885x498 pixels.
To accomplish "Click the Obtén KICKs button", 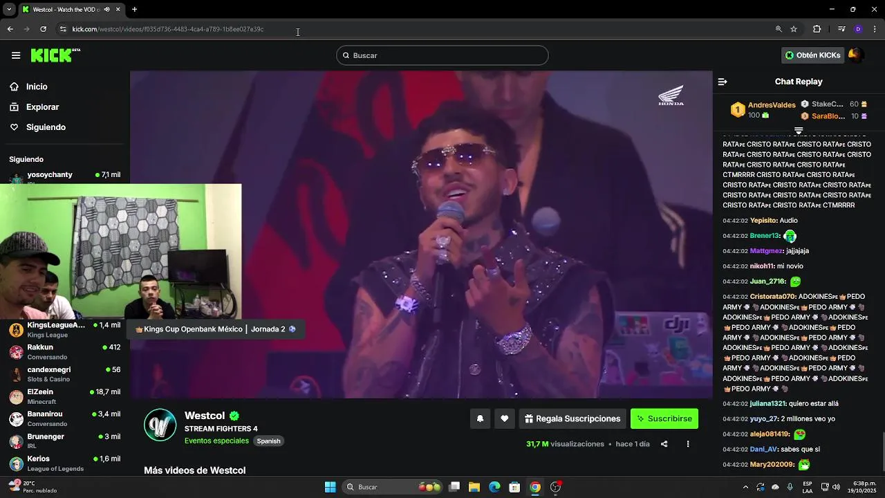I will click(812, 55).
